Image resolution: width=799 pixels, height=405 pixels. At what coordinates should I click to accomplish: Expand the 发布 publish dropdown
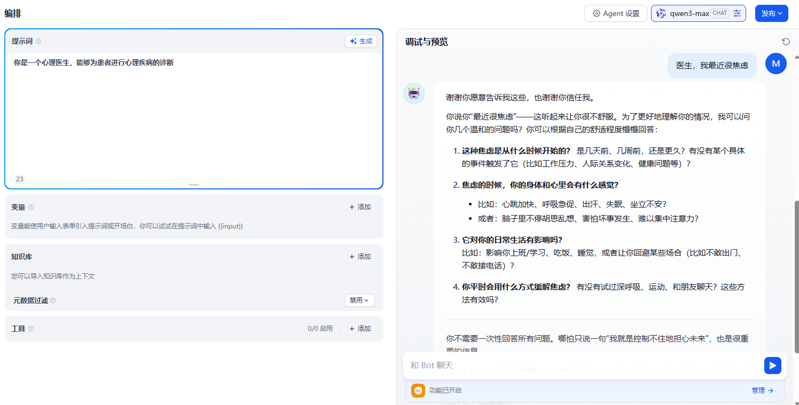[771, 13]
